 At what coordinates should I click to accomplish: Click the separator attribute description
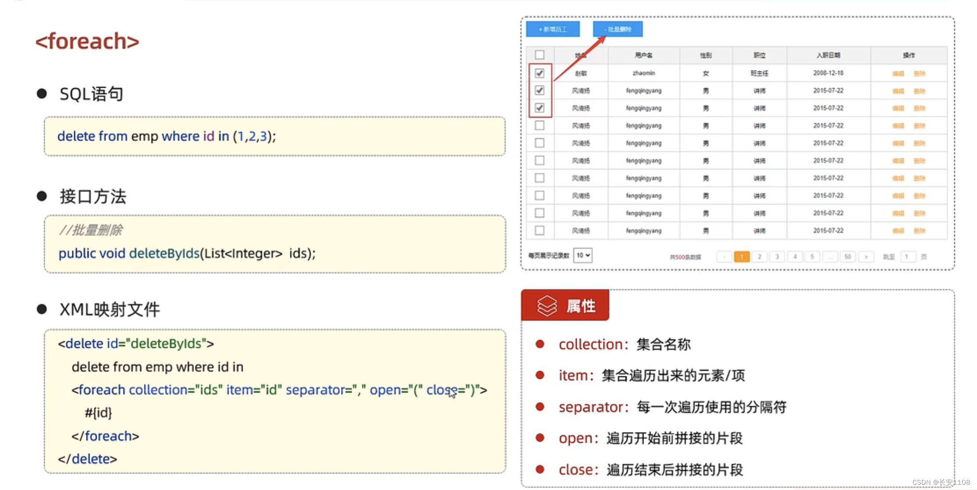pos(672,407)
